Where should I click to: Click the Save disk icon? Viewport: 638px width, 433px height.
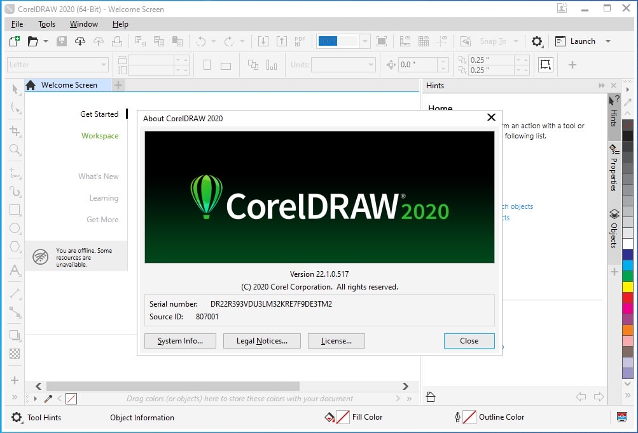pyautogui.click(x=62, y=41)
